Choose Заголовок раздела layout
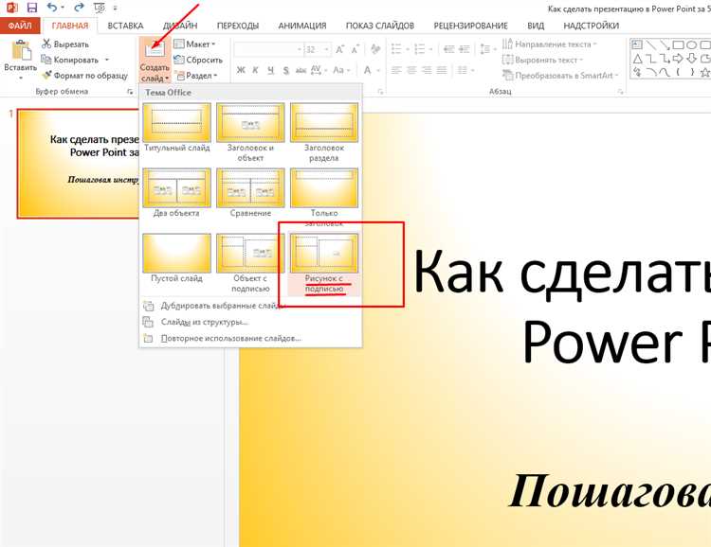This screenshot has width=711, height=547. click(x=324, y=132)
